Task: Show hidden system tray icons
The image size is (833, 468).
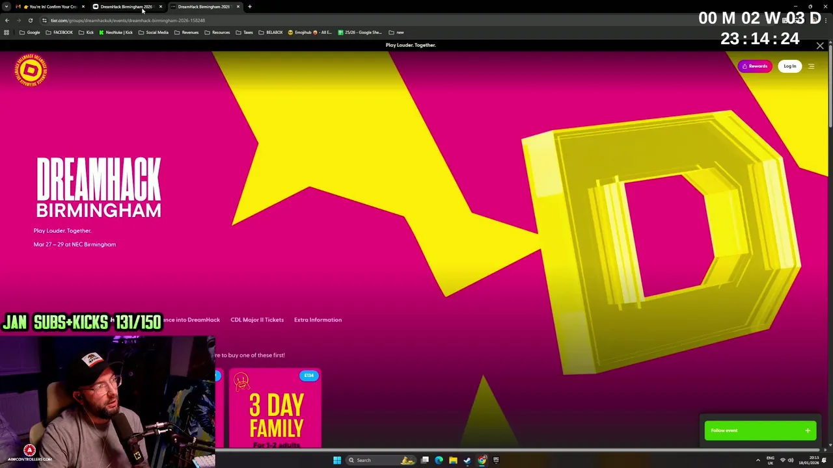Action: [x=758, y=460]
